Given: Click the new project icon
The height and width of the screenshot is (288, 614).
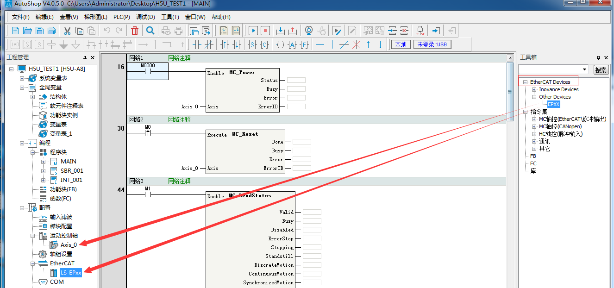Looking at the screenshot, I should click(15, 31).
